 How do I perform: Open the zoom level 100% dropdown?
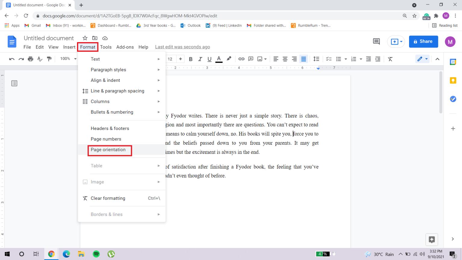[x=68, y=59]
